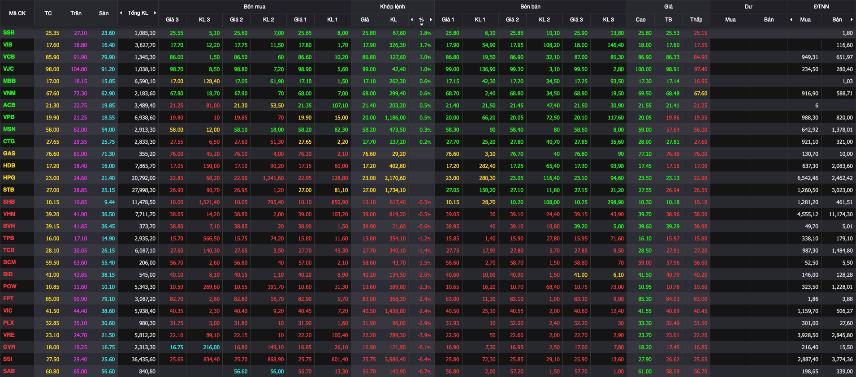Click SSB percent change 1.8%
856x377 pixels.
click(425, 33)
